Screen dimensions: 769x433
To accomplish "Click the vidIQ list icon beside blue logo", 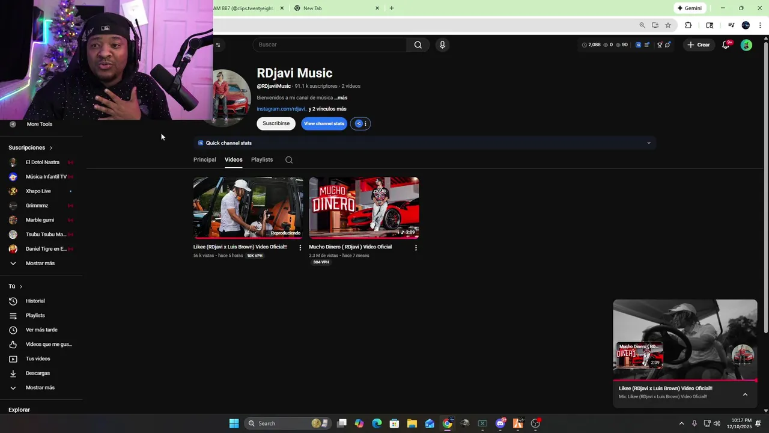I will pyautogui.click(x=646, y=45).
